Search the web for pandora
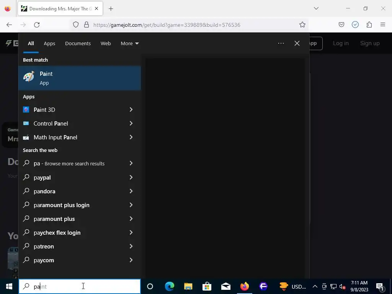392x294 pixels. [x=44, y=191]
